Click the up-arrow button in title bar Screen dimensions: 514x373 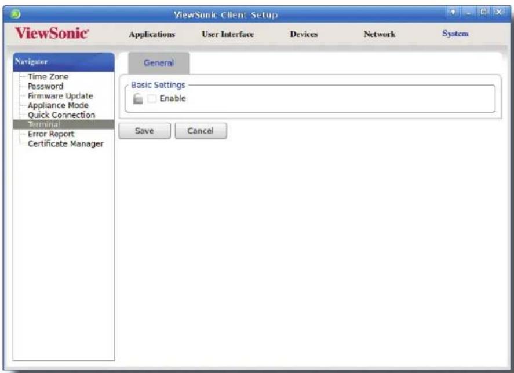pos(453,13)
